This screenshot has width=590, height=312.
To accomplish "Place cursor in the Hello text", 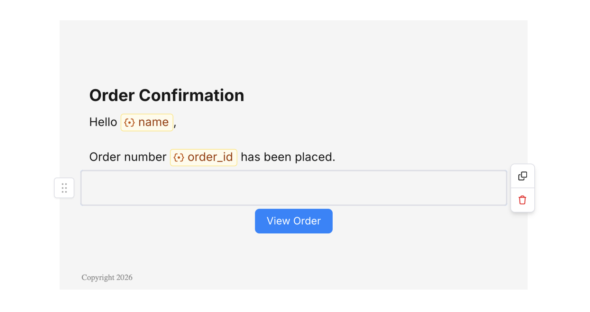I will tap(103, 122).
